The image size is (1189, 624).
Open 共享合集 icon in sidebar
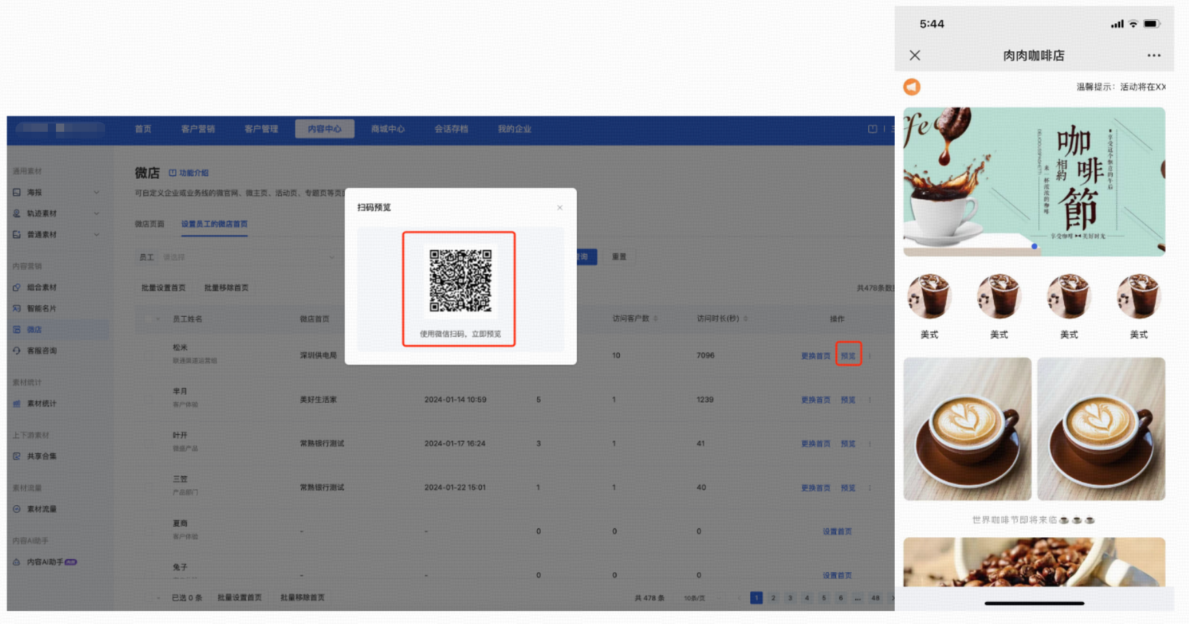17,456
